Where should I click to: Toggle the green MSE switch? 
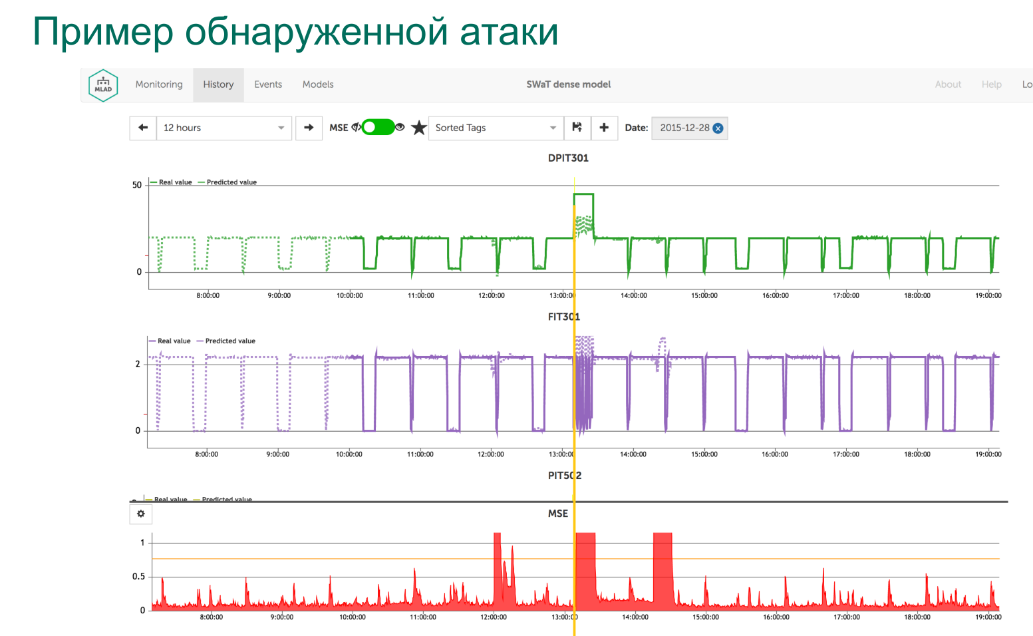click(378, 127)
